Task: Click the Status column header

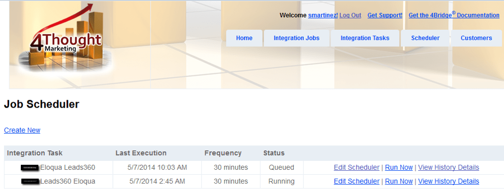Action: click(274, 153)
